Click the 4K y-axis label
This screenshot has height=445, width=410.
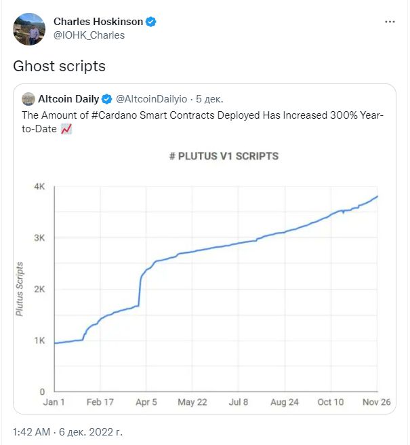click(x=39, y=187)
